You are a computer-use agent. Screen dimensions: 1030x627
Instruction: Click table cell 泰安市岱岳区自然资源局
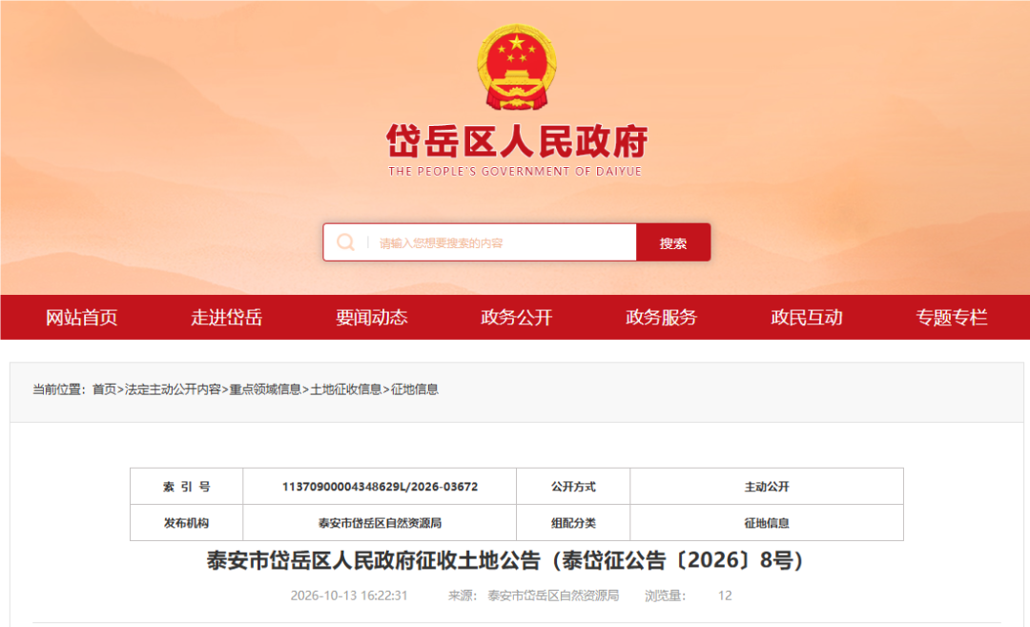(380, 523)
